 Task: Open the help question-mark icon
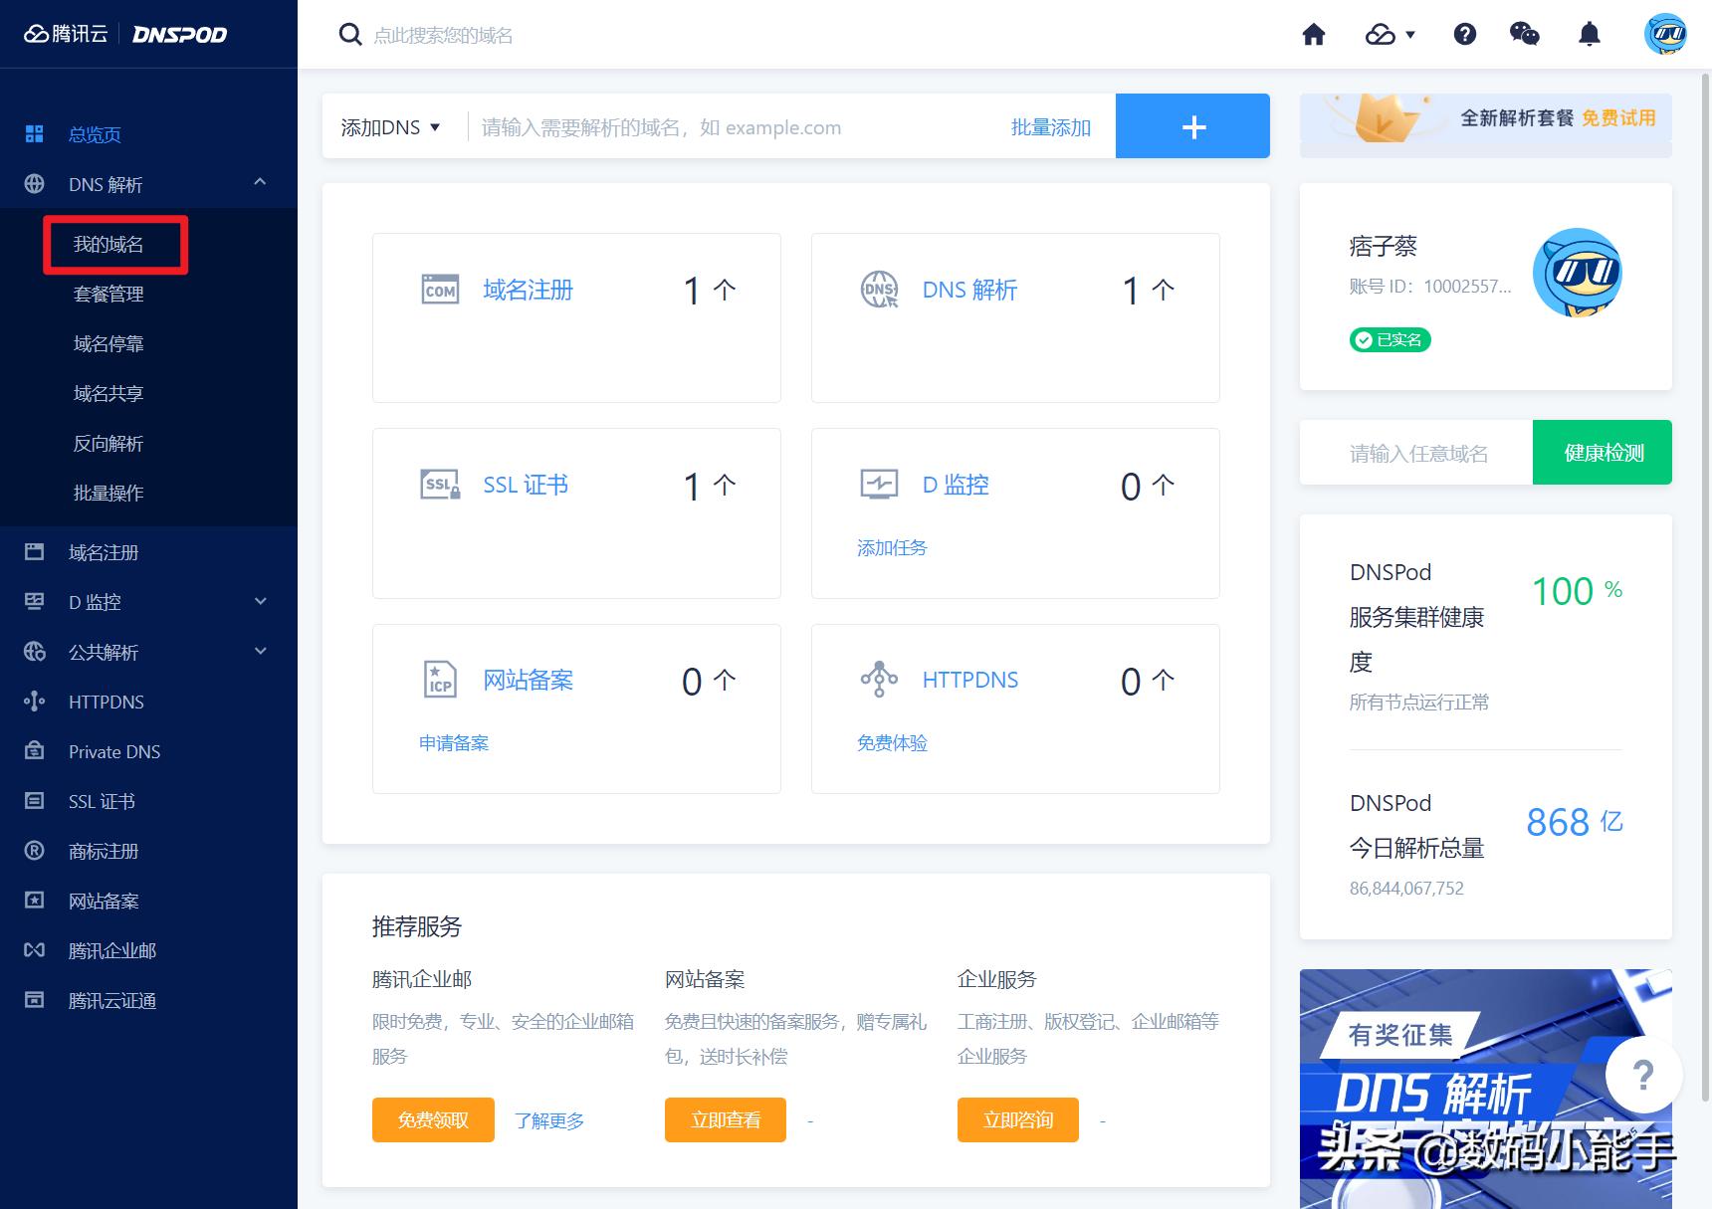[1464, 34]
